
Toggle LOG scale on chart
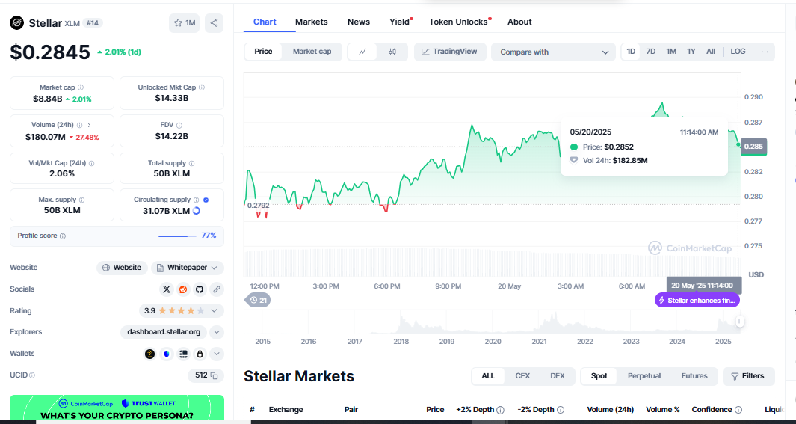coord(738,52)
